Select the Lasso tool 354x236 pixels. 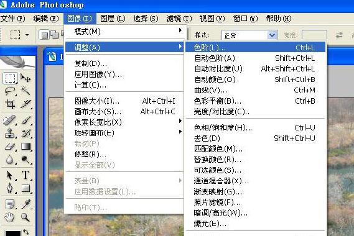coord(10,91)
